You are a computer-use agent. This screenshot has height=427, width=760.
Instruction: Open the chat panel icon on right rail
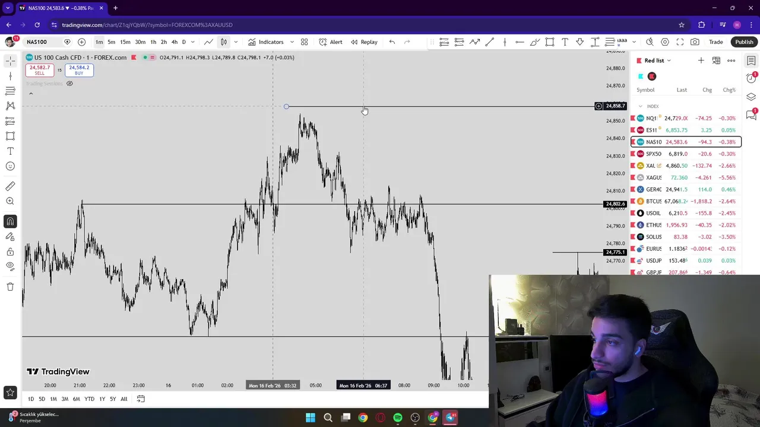751,114
